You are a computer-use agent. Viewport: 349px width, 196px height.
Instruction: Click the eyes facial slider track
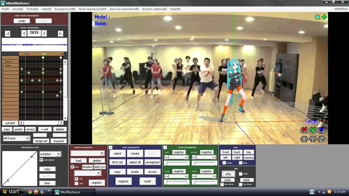coord(177,163)
